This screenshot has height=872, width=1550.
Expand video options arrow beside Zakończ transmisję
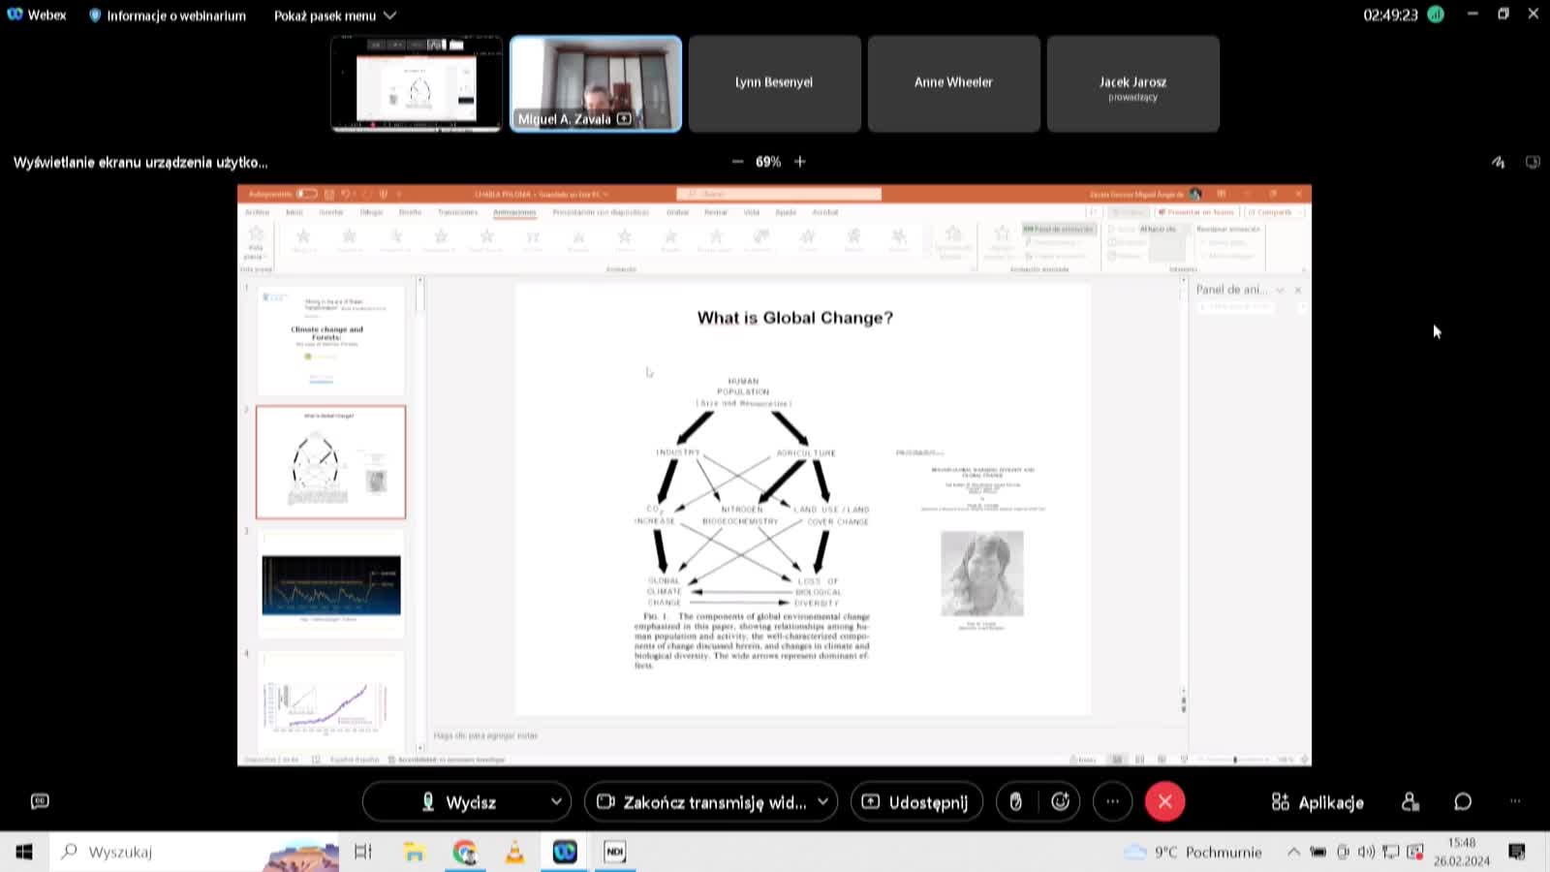[822, 802]
